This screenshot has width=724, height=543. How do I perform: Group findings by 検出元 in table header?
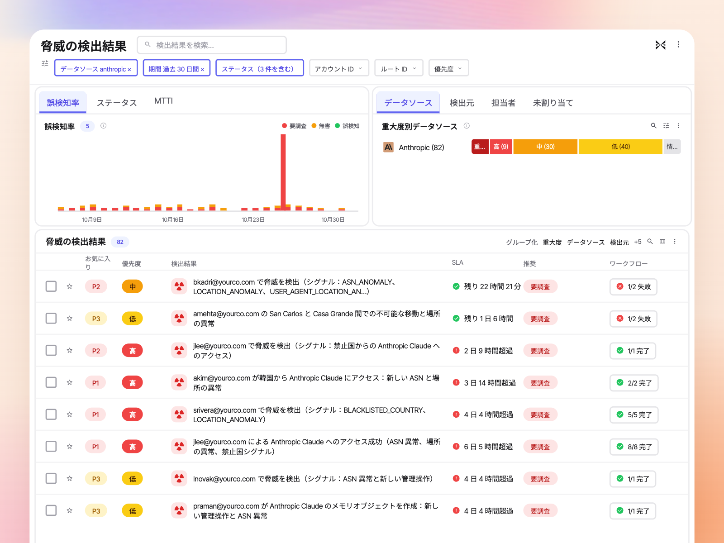[619, 242]
